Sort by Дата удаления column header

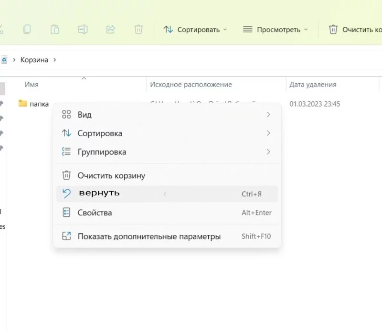click(x=313, y=85)
